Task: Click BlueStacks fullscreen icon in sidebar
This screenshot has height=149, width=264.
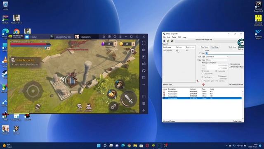Action: 144,43
